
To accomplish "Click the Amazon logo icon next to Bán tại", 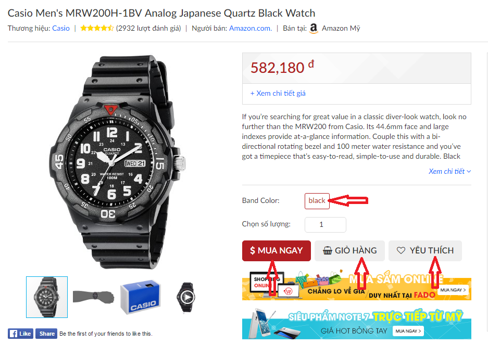I will (x=314, y=29).
